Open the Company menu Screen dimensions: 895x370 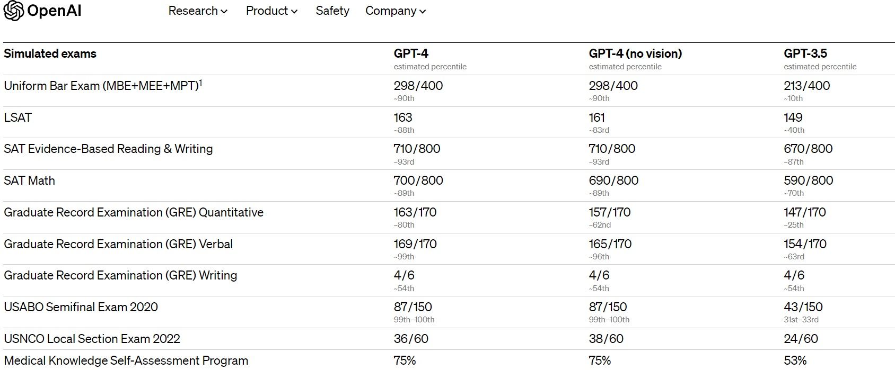point(391,11)
